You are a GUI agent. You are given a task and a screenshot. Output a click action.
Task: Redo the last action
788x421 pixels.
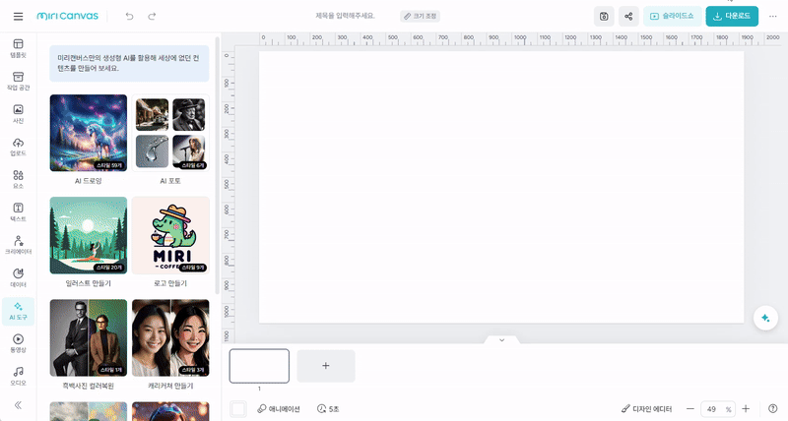click(x=152, y=16)
